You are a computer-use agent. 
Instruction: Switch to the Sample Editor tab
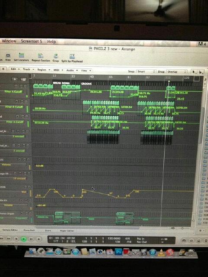click(x=10, y=230)
